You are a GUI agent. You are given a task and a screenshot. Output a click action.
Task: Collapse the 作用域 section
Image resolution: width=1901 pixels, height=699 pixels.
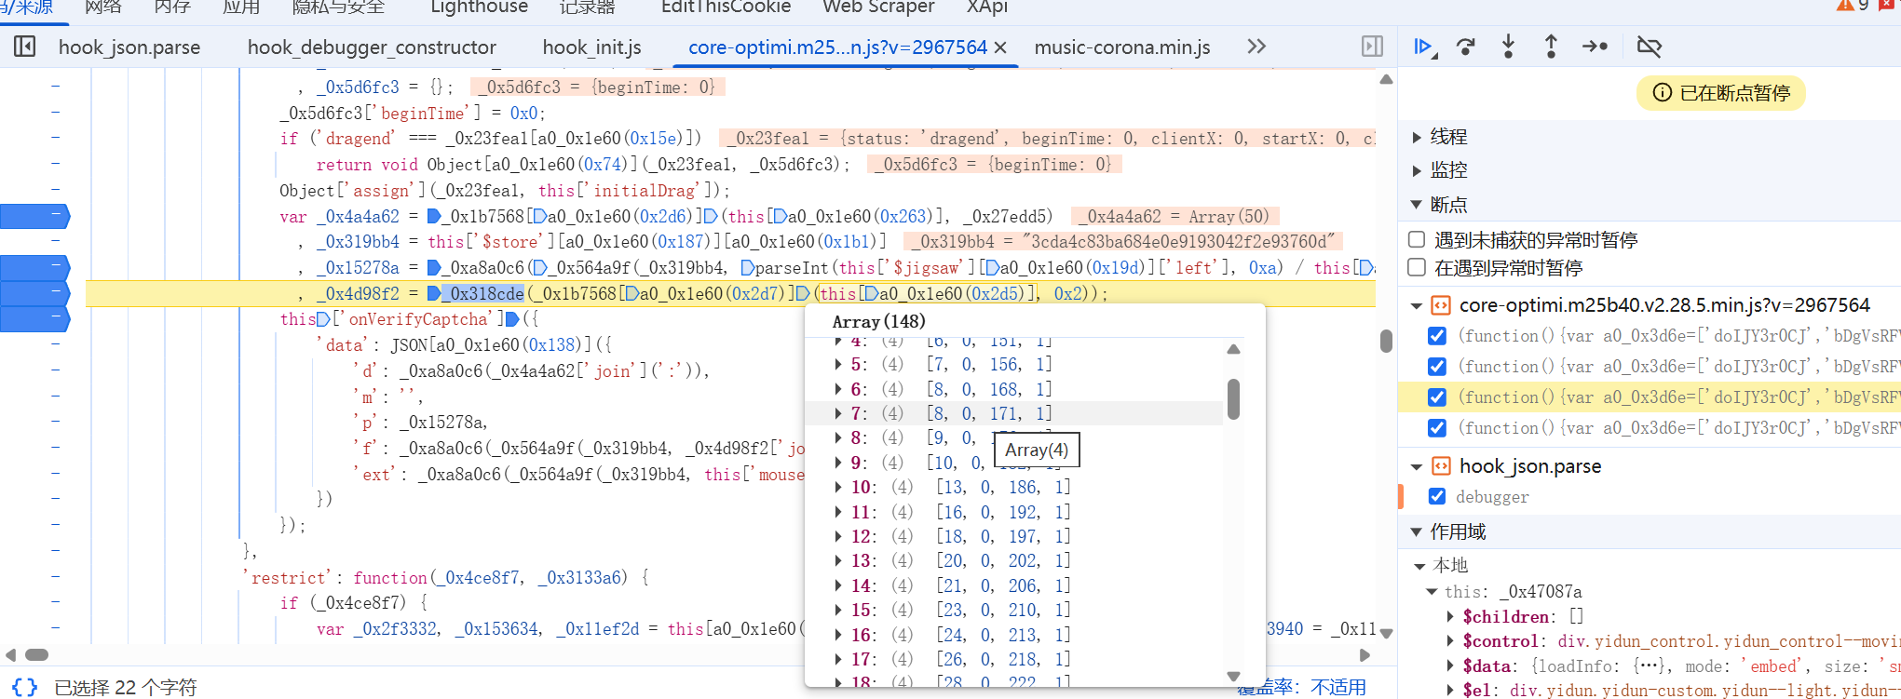pyautogui.click(x=1417, y=532)
